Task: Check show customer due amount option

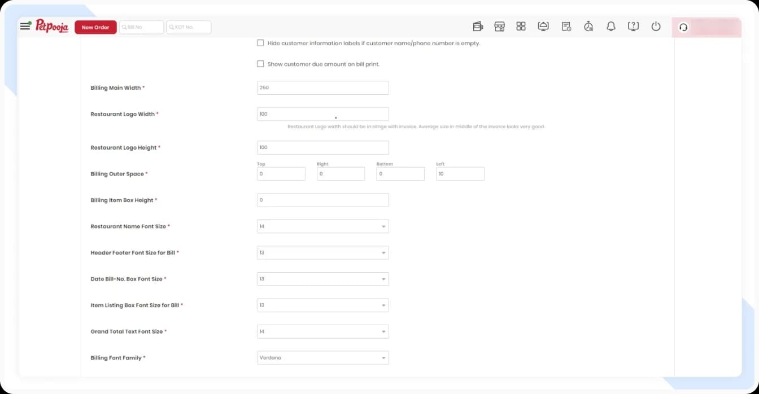Action: point(260,64)
